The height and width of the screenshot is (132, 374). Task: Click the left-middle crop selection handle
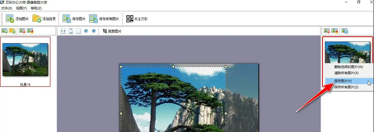pyautogui.click(x=121, y=113)
